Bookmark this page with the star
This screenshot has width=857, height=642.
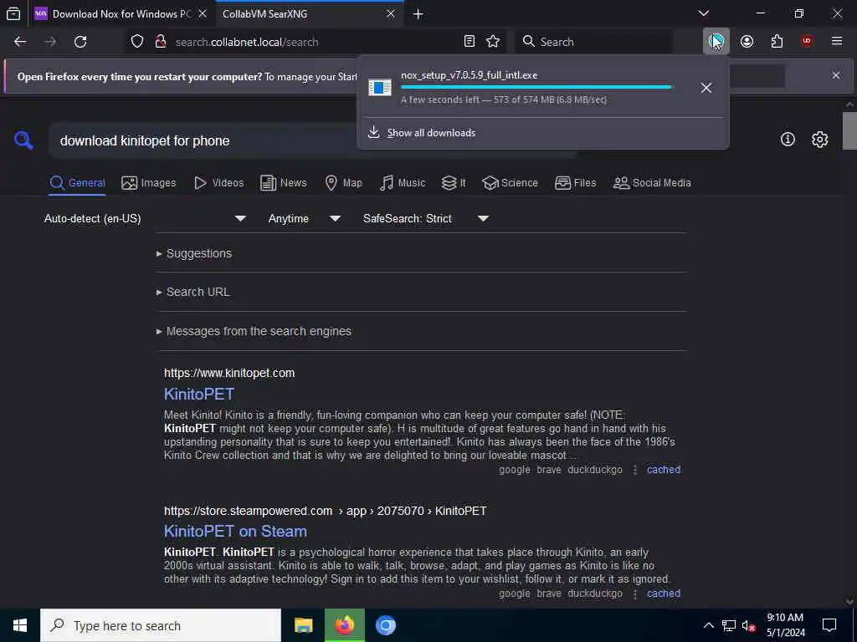tap(493, 42)
